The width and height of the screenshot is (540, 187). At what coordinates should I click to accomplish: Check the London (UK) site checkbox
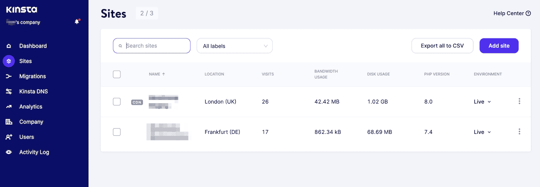click(x=117, y=102)
